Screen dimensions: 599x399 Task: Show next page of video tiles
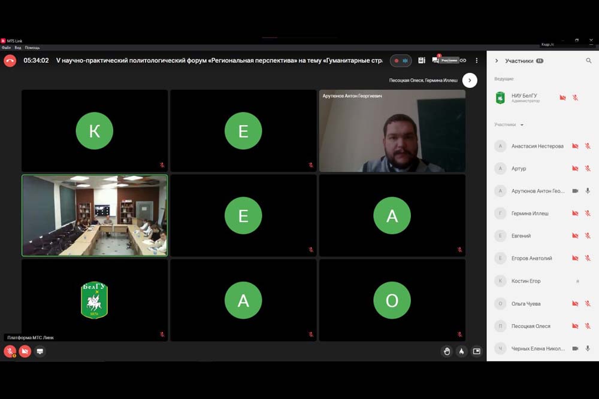tap(470, 80)
